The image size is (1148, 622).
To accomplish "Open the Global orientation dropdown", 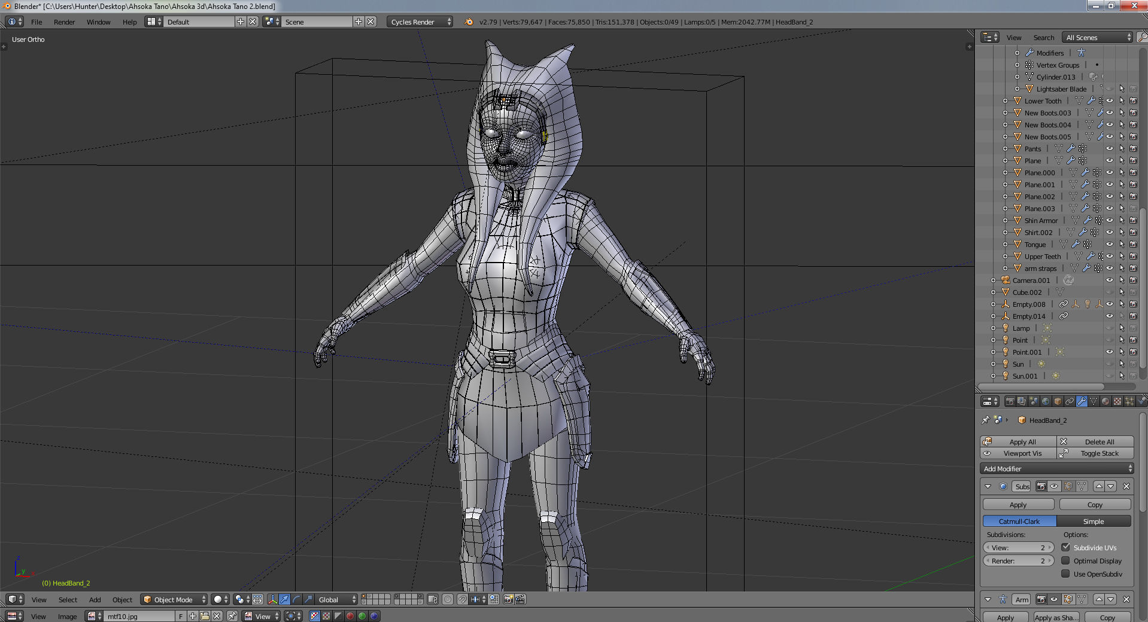I will tap(337, 599).
